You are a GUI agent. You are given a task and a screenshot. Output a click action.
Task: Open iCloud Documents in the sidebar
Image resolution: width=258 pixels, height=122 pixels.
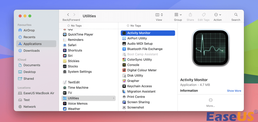point(36,65)
